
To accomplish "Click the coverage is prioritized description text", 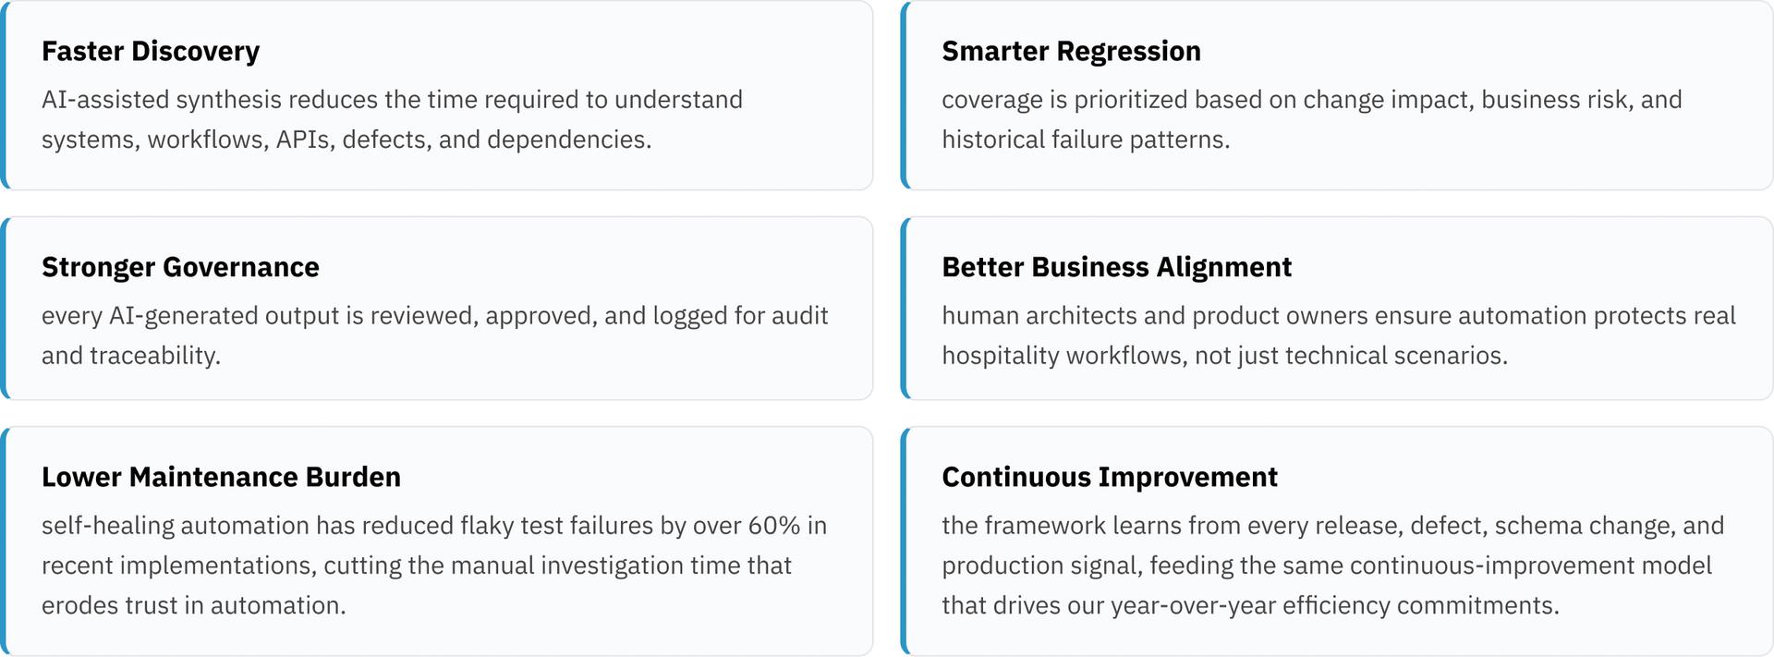I will 1312,119.
